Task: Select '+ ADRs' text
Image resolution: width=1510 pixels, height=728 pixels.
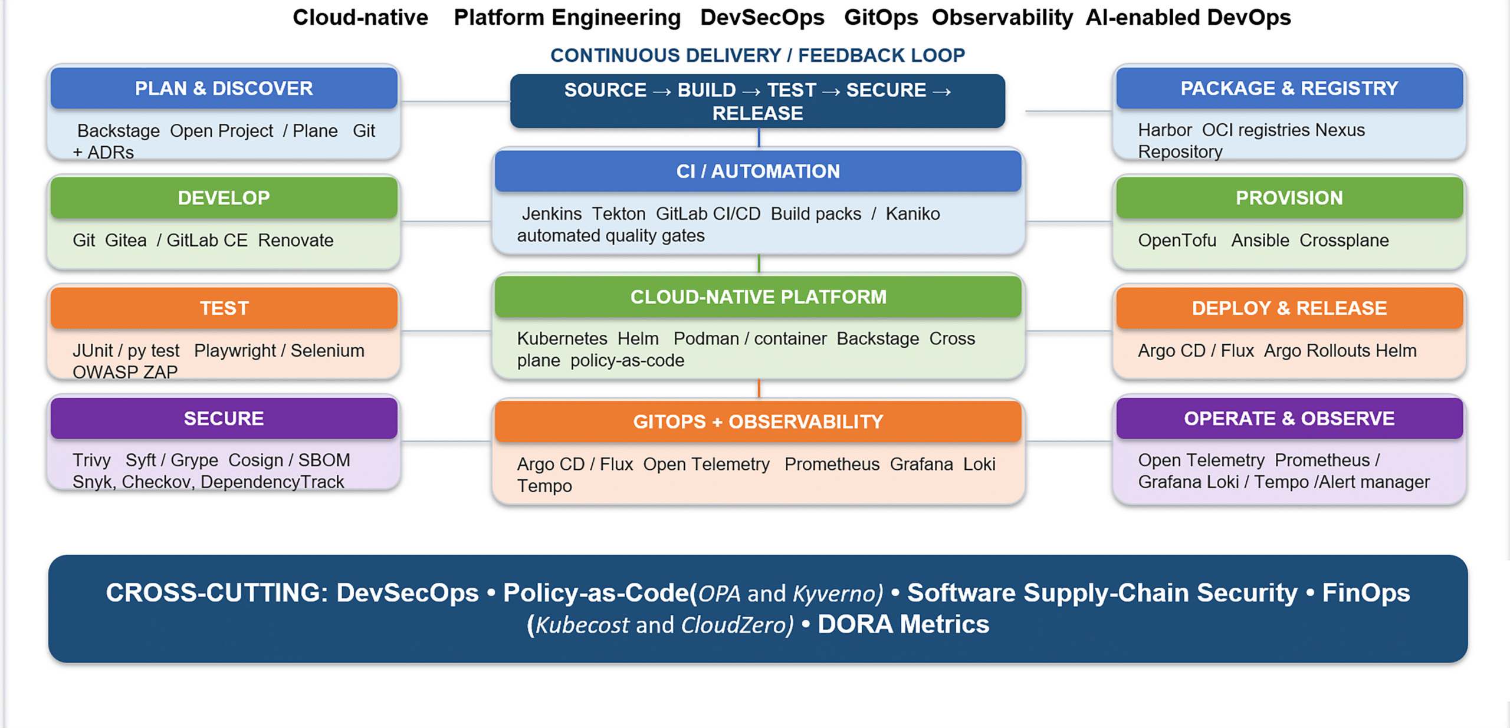Action: (x=103, y=153)
